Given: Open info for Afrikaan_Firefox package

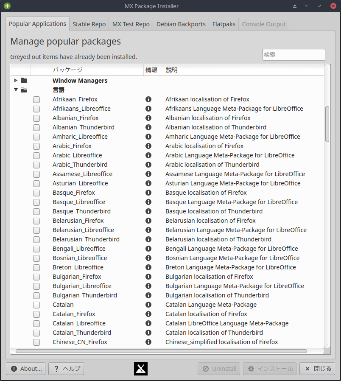Looking at the screenshot, I should point(148,99).
